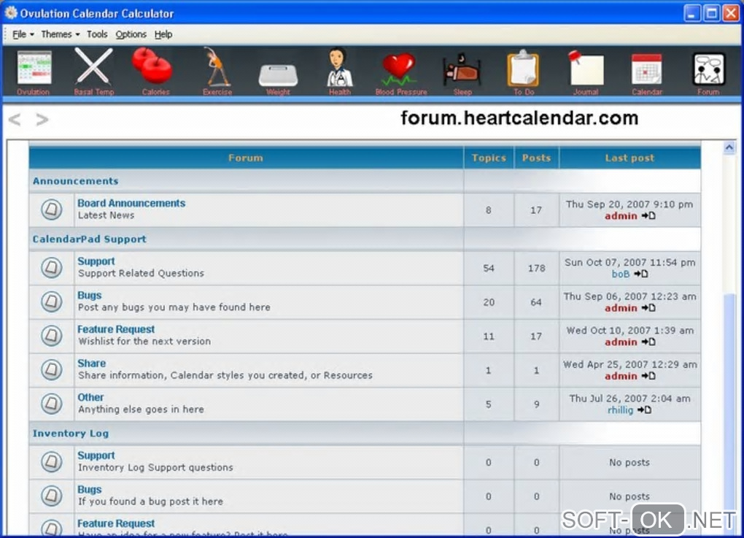The height and width of the screenshot is (538, 744).
Task: Open the File menu dropdown
Action: coord(23,34)
